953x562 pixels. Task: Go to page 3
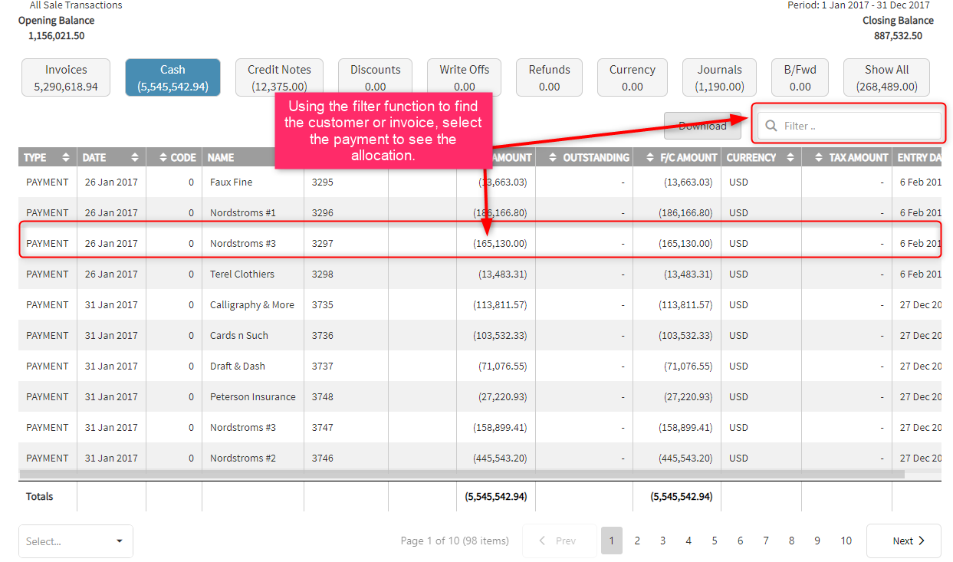[662, 541]
